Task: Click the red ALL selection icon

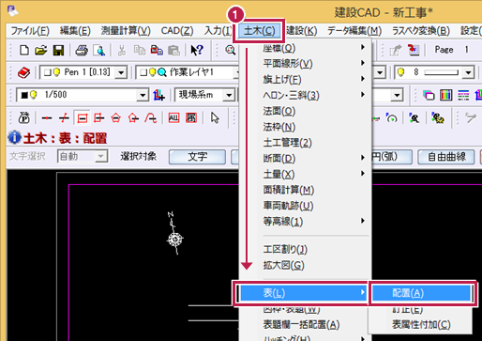Action: tap(173, 118)
